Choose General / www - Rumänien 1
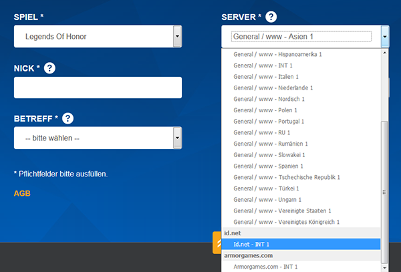Viewport: 401px width, 272px height. click(301, 144)
